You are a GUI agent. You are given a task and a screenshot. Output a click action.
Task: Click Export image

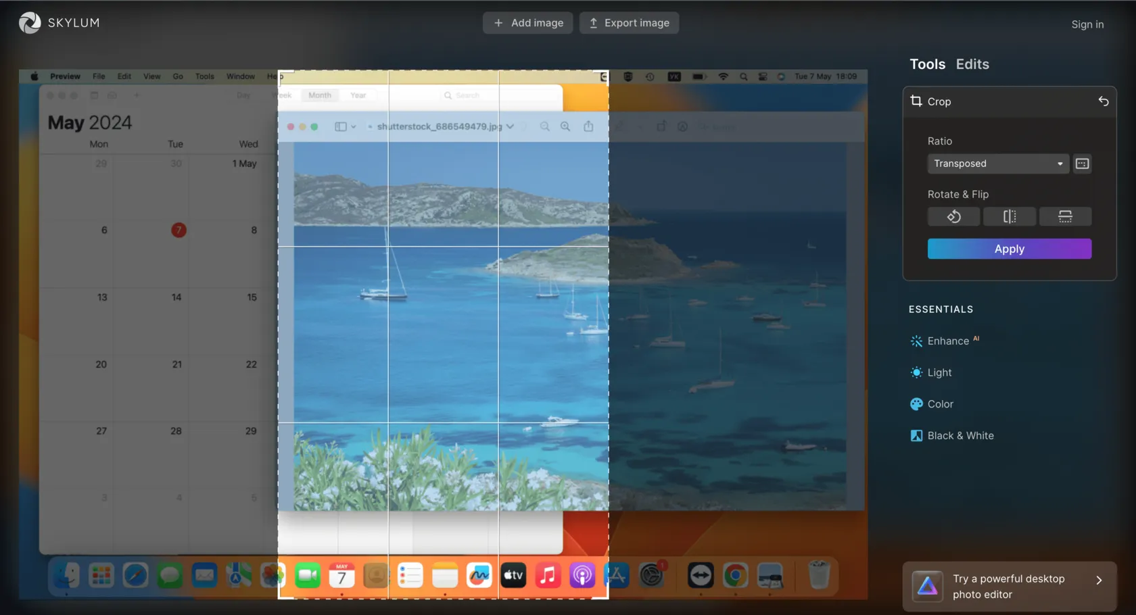[629, 23]
